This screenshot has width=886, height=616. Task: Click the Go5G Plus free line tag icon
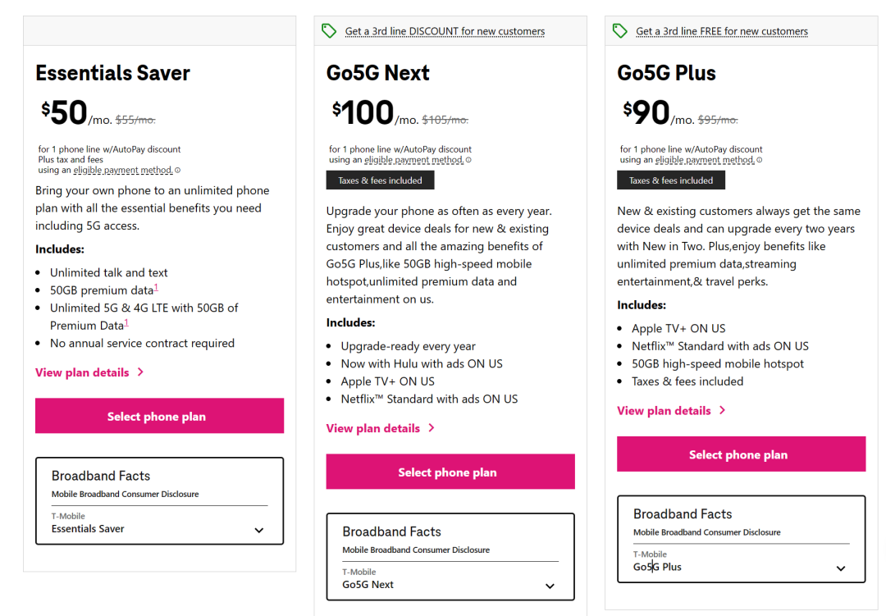click(x=620, y=30)
